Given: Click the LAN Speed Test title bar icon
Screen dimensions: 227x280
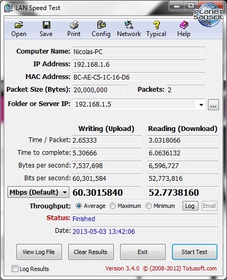Looking at the screenshot, I should (8, 8).
